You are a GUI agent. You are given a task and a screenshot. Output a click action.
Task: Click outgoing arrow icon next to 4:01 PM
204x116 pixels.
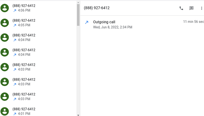(x=15, y=114)
